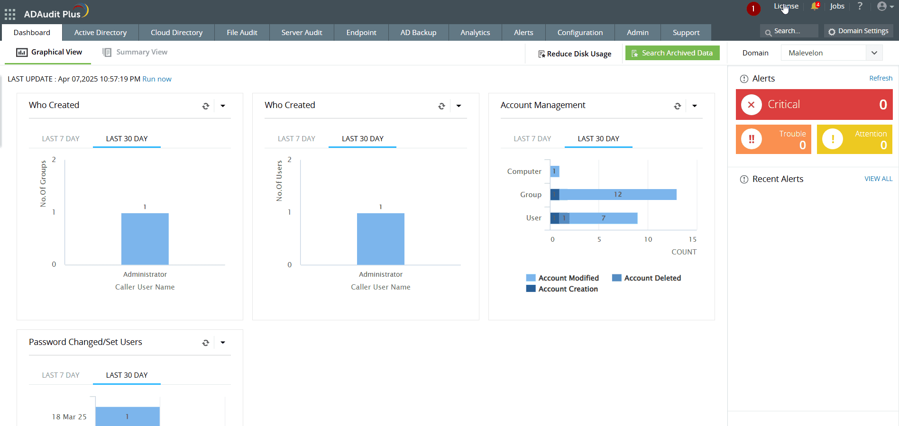Refresh the Password Changed/Set Users widget
The width and height of the screenshot is (899, 426).
(x=205, y=343)
